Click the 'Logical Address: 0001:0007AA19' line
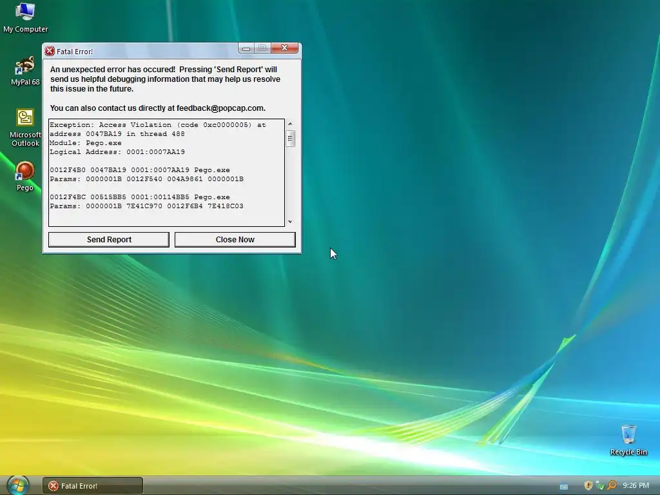This screenshot has height=495, width=660. [x=117, y=152]
